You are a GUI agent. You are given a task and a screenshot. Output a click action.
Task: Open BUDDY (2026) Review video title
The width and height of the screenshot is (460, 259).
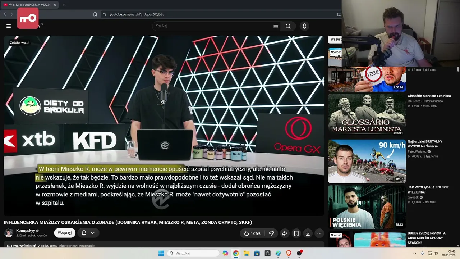pos(427,237)
